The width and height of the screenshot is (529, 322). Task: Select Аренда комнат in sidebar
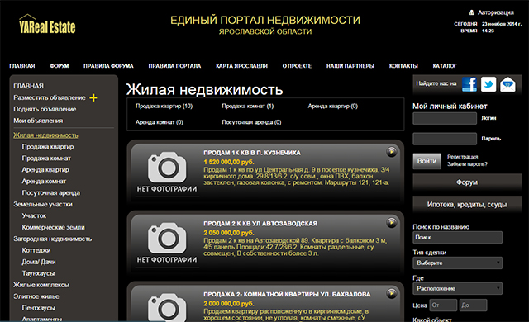pyautogui.click(x=44, y=181)
